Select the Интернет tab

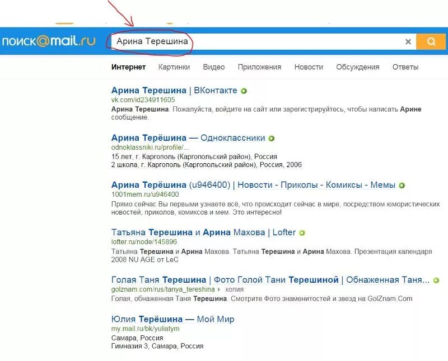(128, 67)
